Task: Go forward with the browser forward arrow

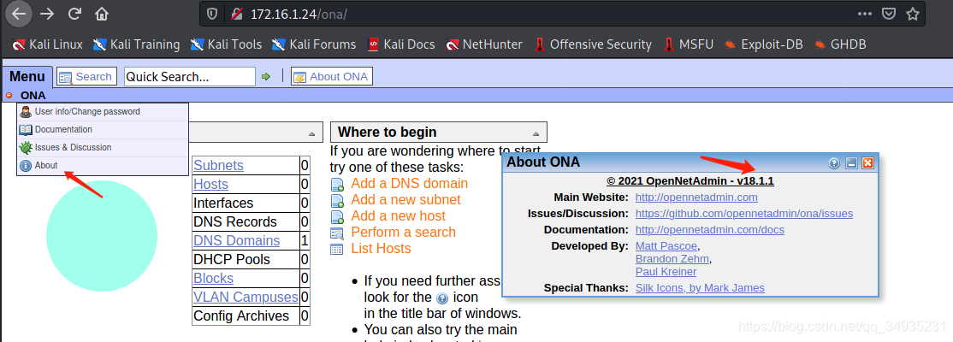Action: (x=47, y=14)
